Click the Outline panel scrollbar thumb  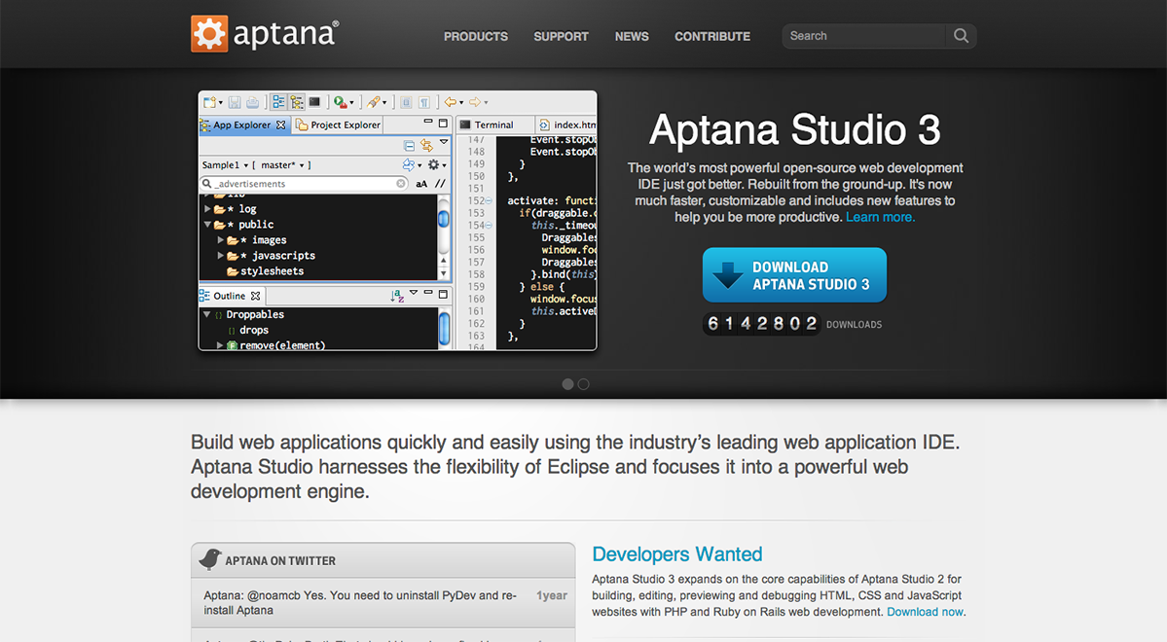(x=445, y=328)
